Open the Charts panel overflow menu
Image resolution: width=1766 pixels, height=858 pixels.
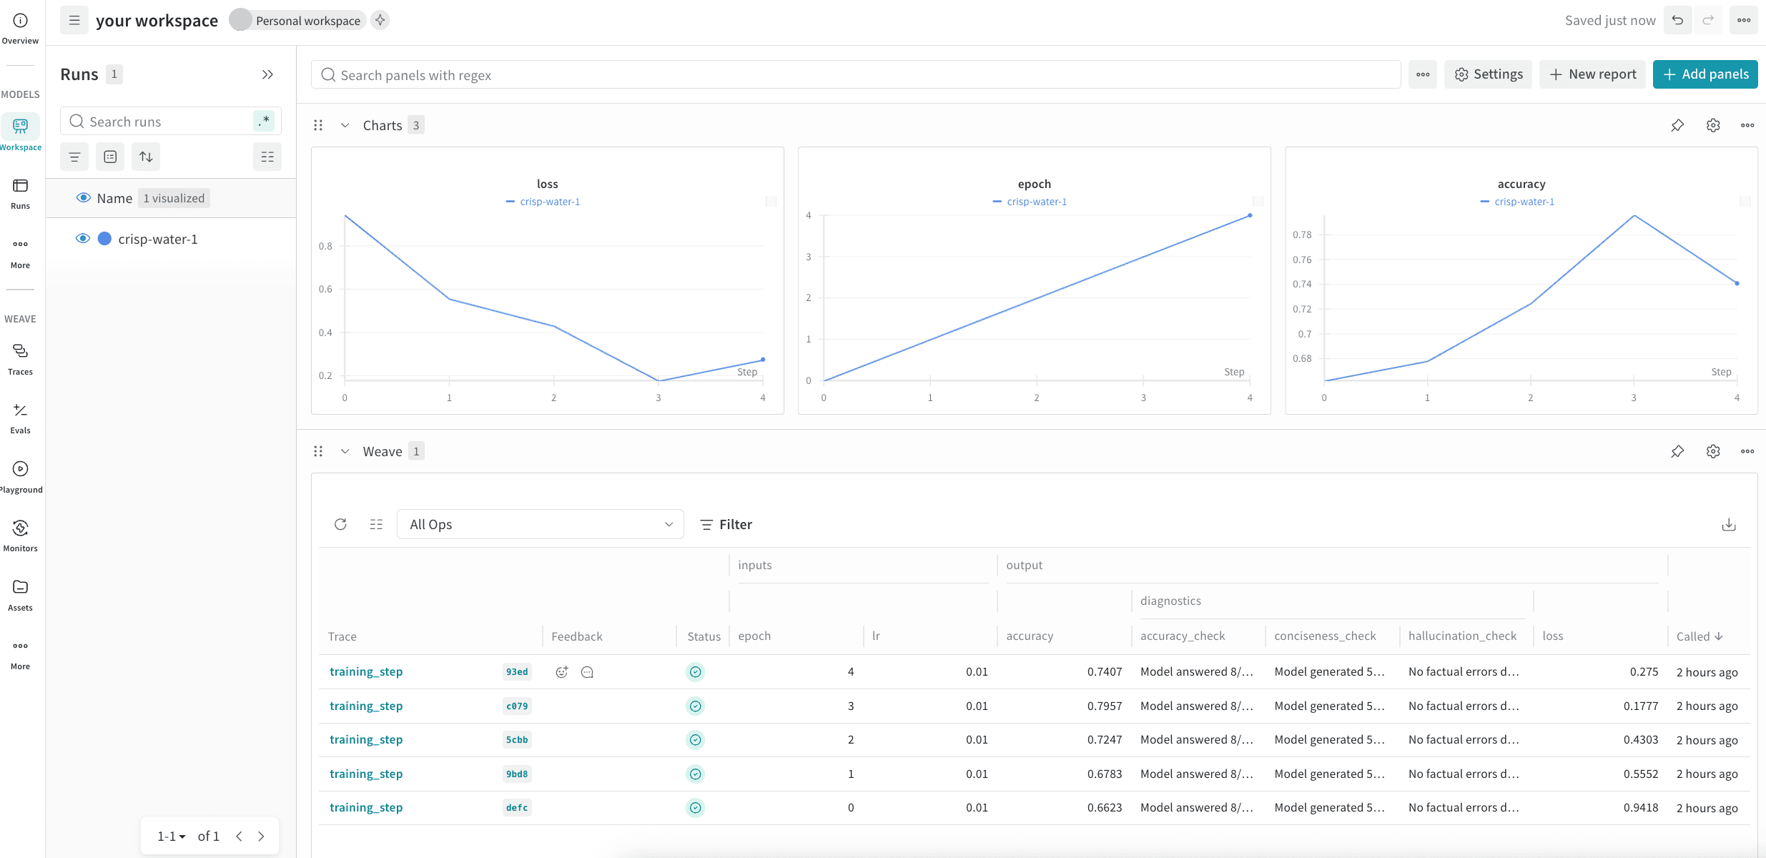click(x=1747, y=124)
